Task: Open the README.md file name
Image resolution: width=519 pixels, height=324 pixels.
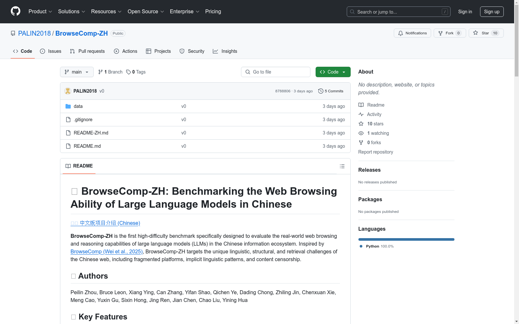Action: coord(87,146)
